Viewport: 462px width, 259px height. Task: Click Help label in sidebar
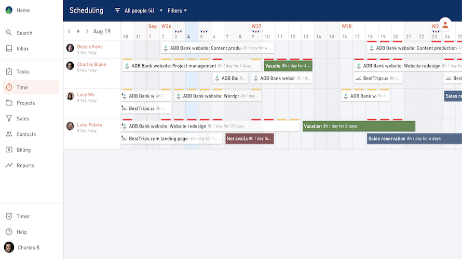tap(21, 232)
